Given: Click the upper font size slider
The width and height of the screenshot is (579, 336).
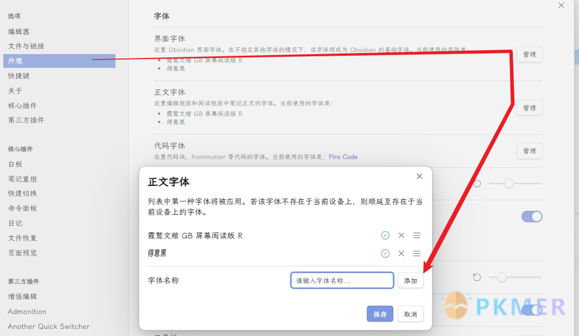Looking at the screenshot, I should (x=515, y=183).
